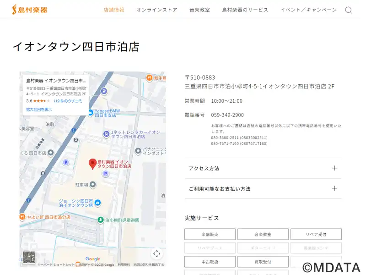Click the 駐車場 gray pin marker

point(93,185)
